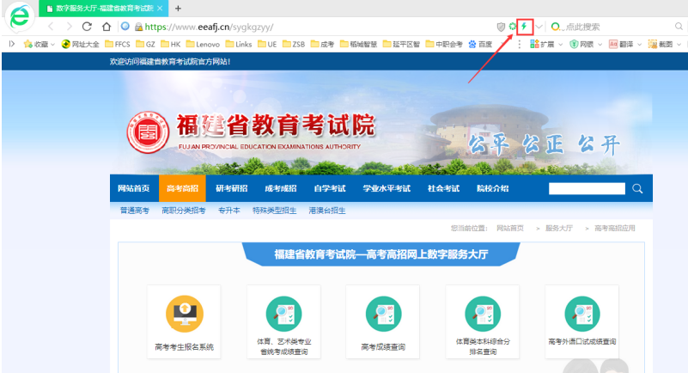Click the browser reload button
688x373 pixels.
(87, 27)
